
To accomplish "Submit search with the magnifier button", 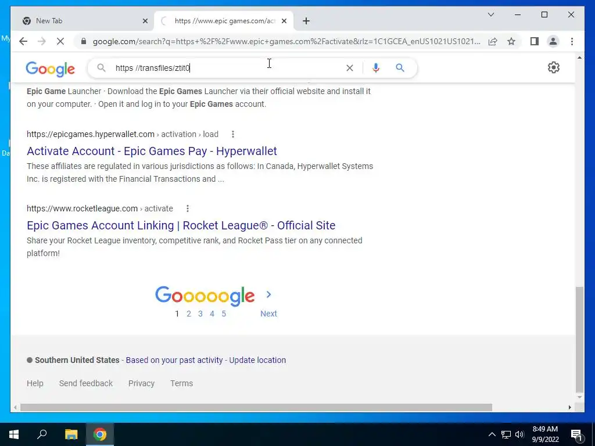I will pyautogui.click(x=400, y=68).
